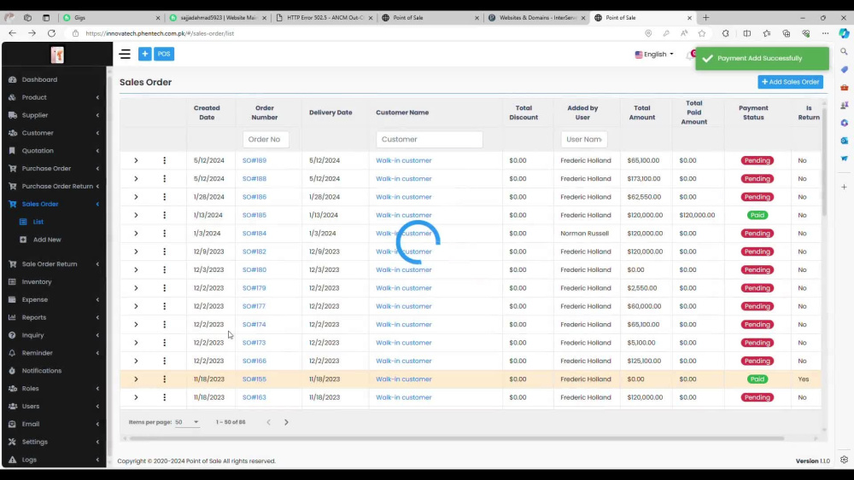Click the Supplier truck icon
Image resolution: width=854 pixels, height=480 pixels.
[x=12, y=115]
